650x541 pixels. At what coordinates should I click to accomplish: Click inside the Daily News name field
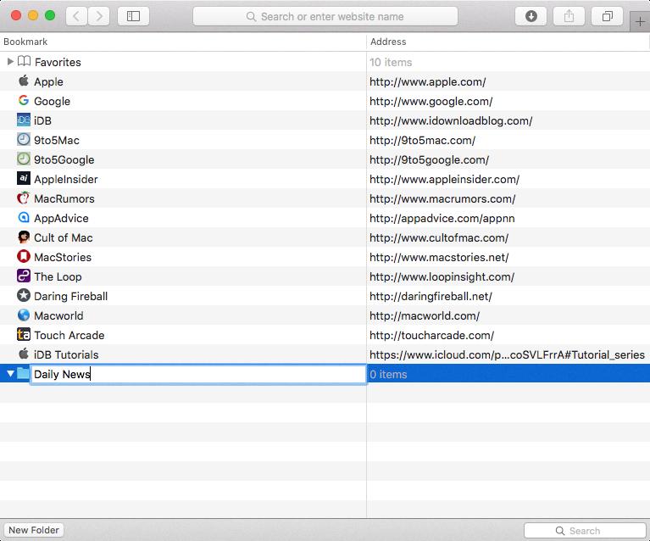(x=199, y=374)
